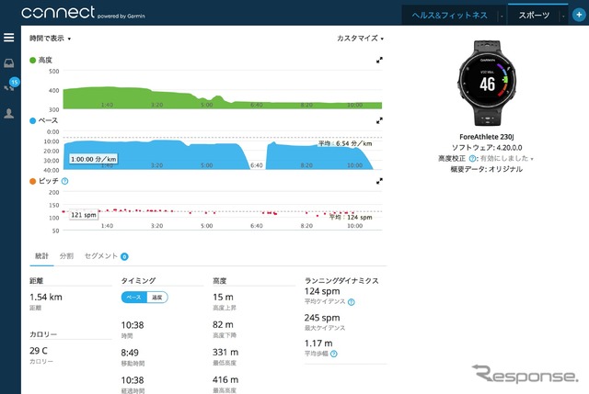589x394 pixels.
Task: Click 1.17 m stride length value
Action: click(x=318, y=343)
